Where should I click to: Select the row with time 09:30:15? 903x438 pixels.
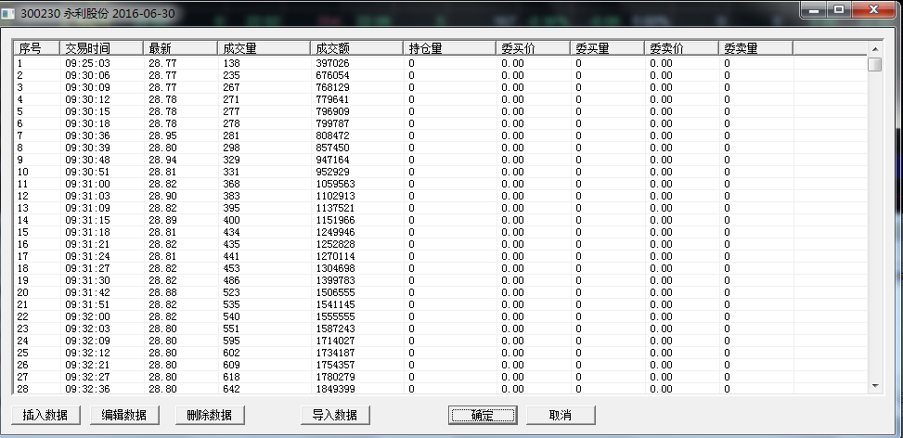pos(440,111)
